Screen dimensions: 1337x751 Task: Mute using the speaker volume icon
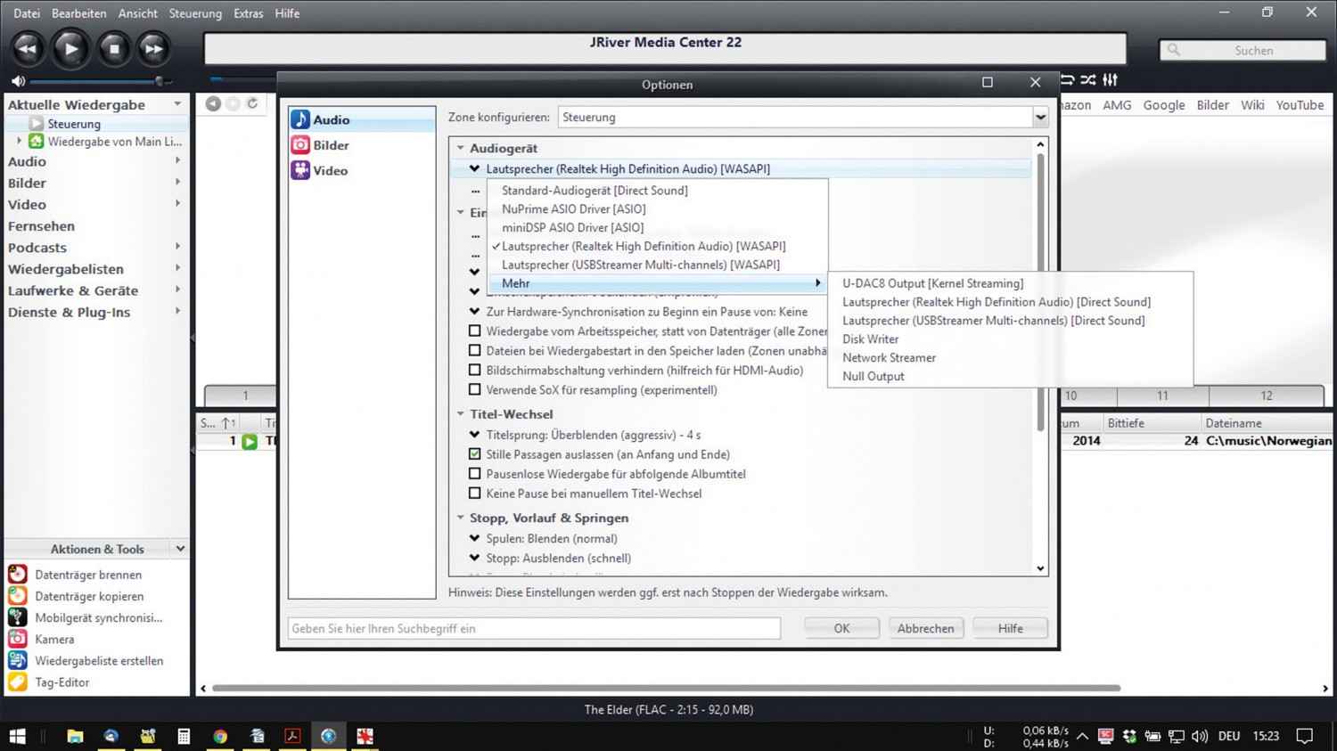click(17, 81)
